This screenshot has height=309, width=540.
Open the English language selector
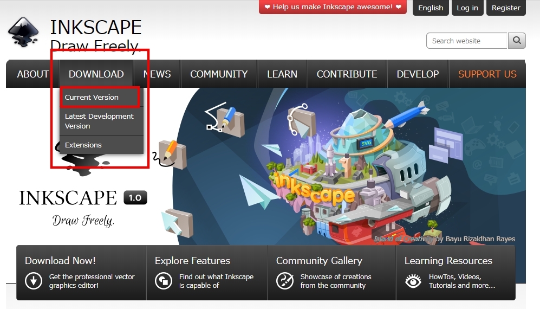coord(431,8)
